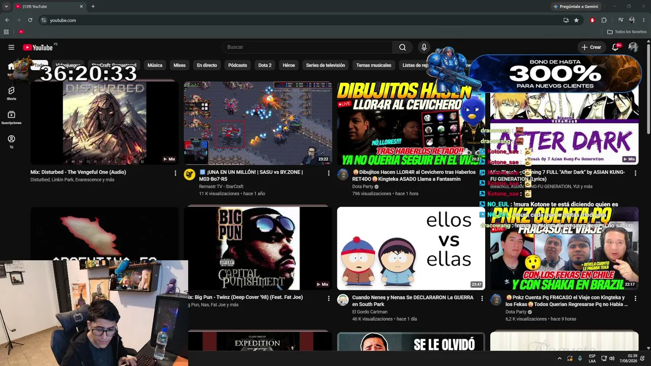Reload the page in browser toolbar

(30, 20)
